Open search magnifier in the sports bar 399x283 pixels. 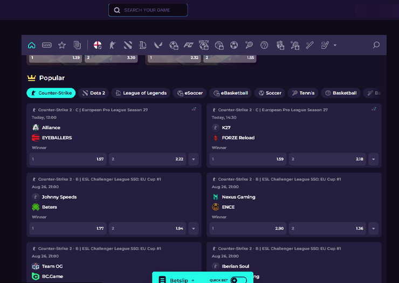pyautogui.click(x=376, y=45)
